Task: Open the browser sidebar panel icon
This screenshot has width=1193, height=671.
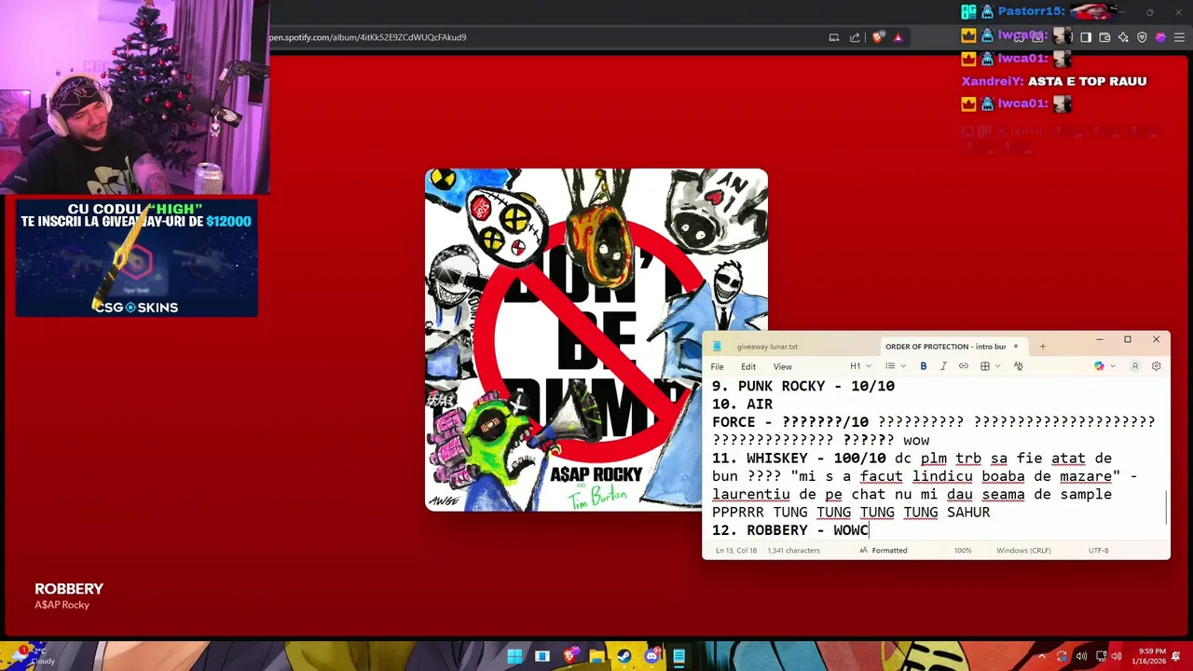Action: 1086,37
